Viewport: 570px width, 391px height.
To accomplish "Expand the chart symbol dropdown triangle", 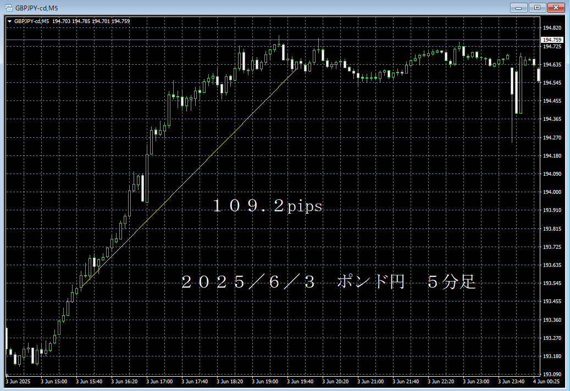I will pyautogui.click(x=10, y=21).
